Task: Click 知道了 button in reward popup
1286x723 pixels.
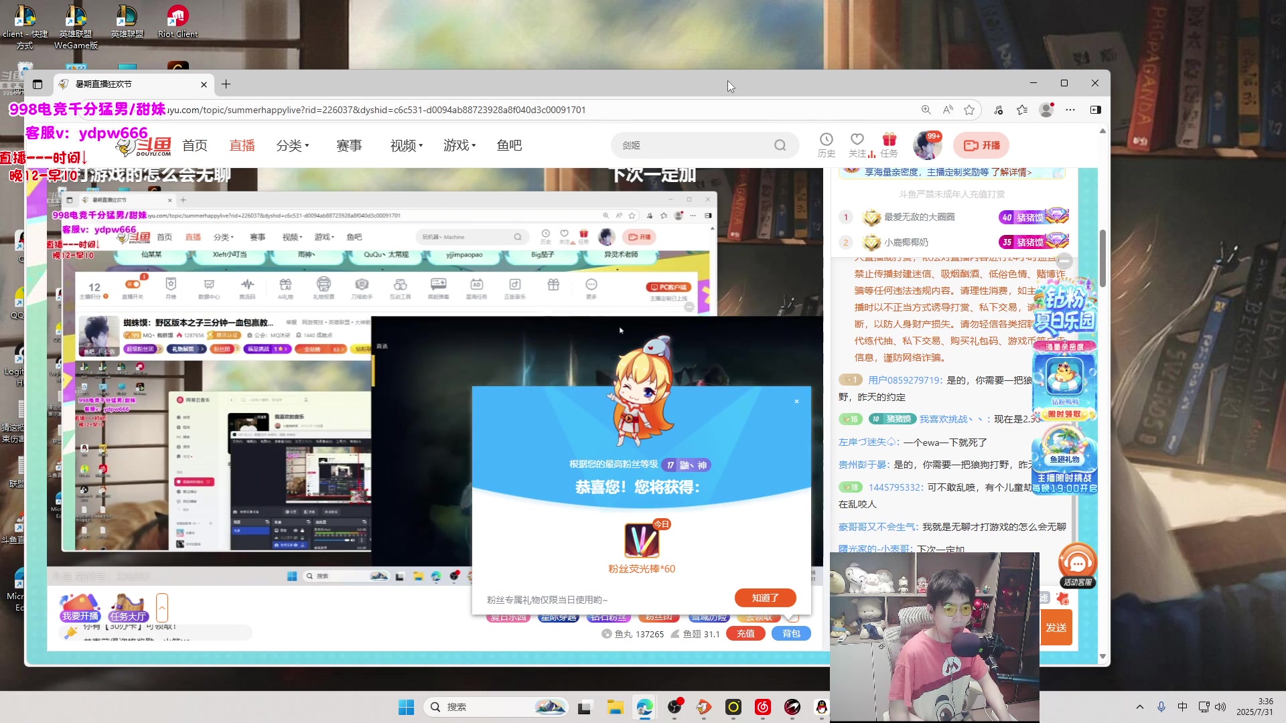Action: point(765,598)
